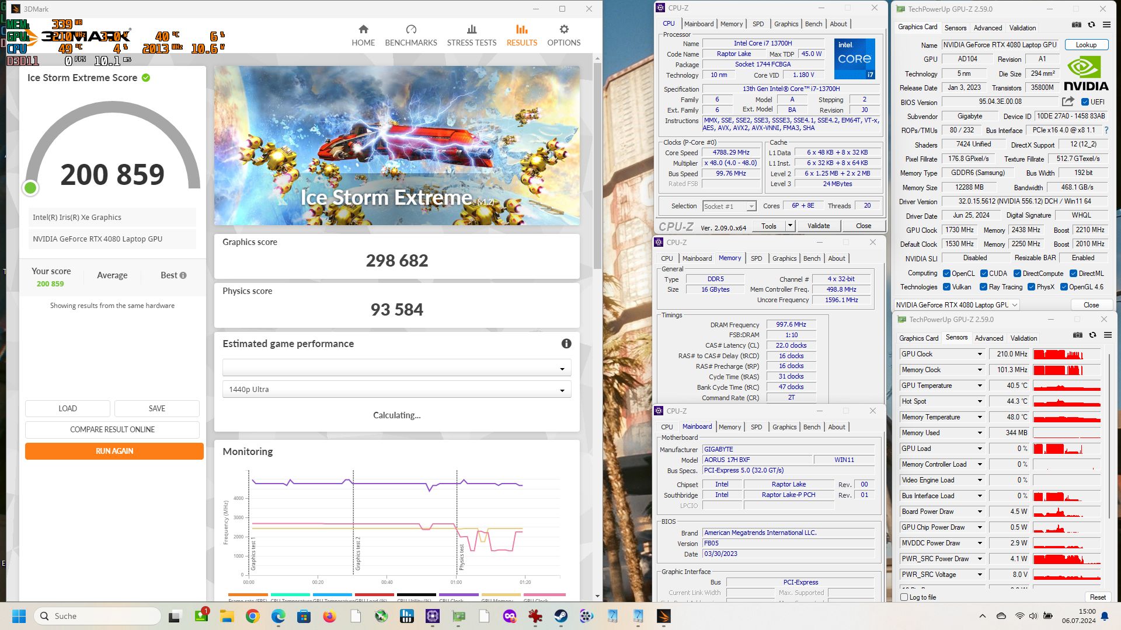This screenshot has width=1121, height=630.
Task: Toggle the Vulkan checkbox in GPU-Z
Action: point(946,287)
